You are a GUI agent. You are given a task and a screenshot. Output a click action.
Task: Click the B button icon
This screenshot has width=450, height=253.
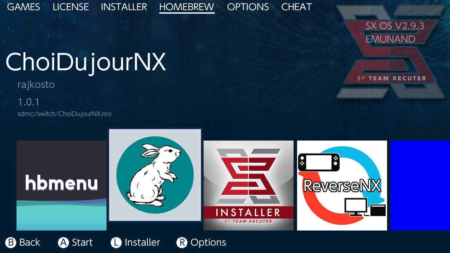(11, 242)
